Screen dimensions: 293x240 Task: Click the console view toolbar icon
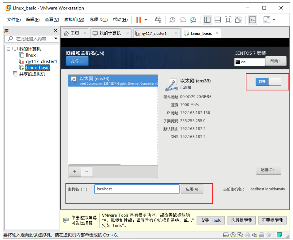253,20
